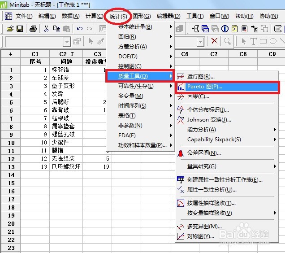Click the blue Info icon in toolbar

click(225, 29)
